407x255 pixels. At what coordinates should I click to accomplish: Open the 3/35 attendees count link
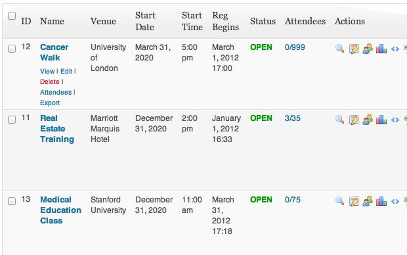coord(293,118)
